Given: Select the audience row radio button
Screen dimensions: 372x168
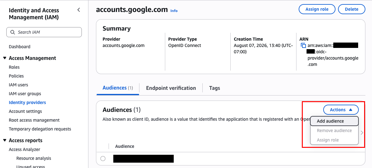Looking at the screenshot, I should coord(103,159).
